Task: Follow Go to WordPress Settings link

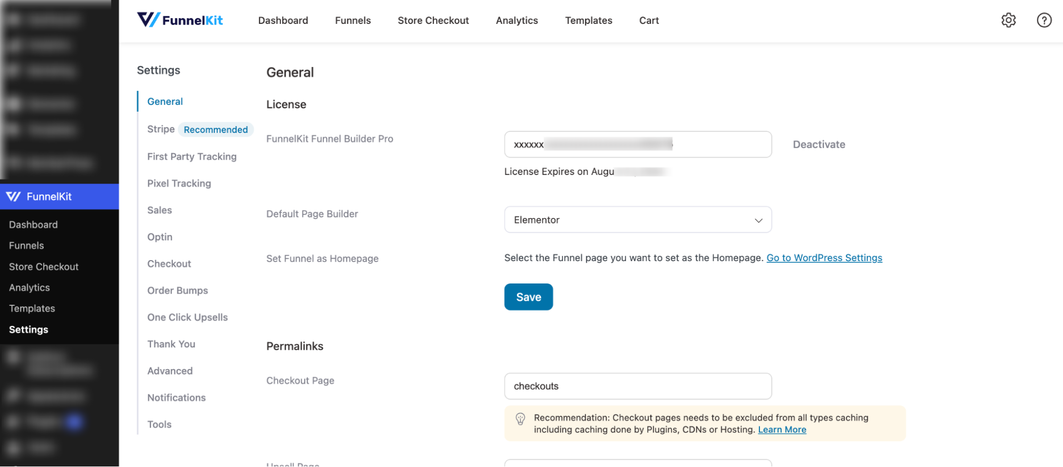Action: tap(824, 258)
